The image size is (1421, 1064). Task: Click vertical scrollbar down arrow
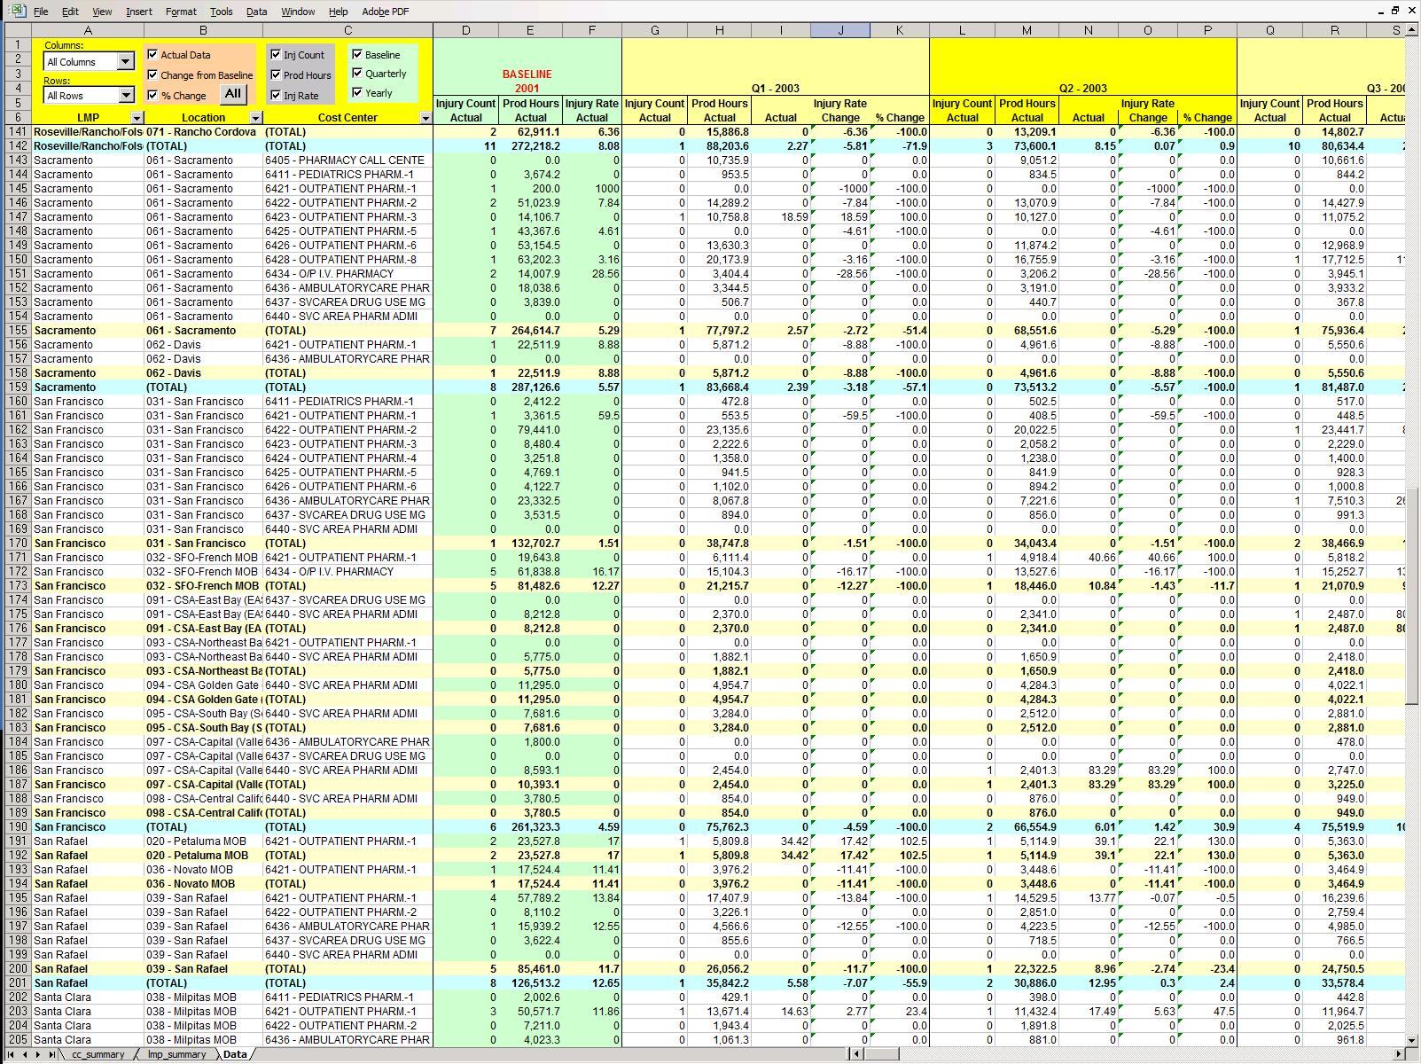(x=1413, y=1040)
